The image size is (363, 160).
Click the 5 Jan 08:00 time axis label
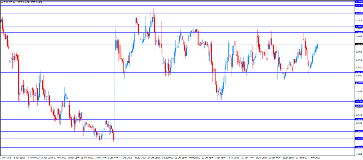pyautogui.click(x=220, y=157)
